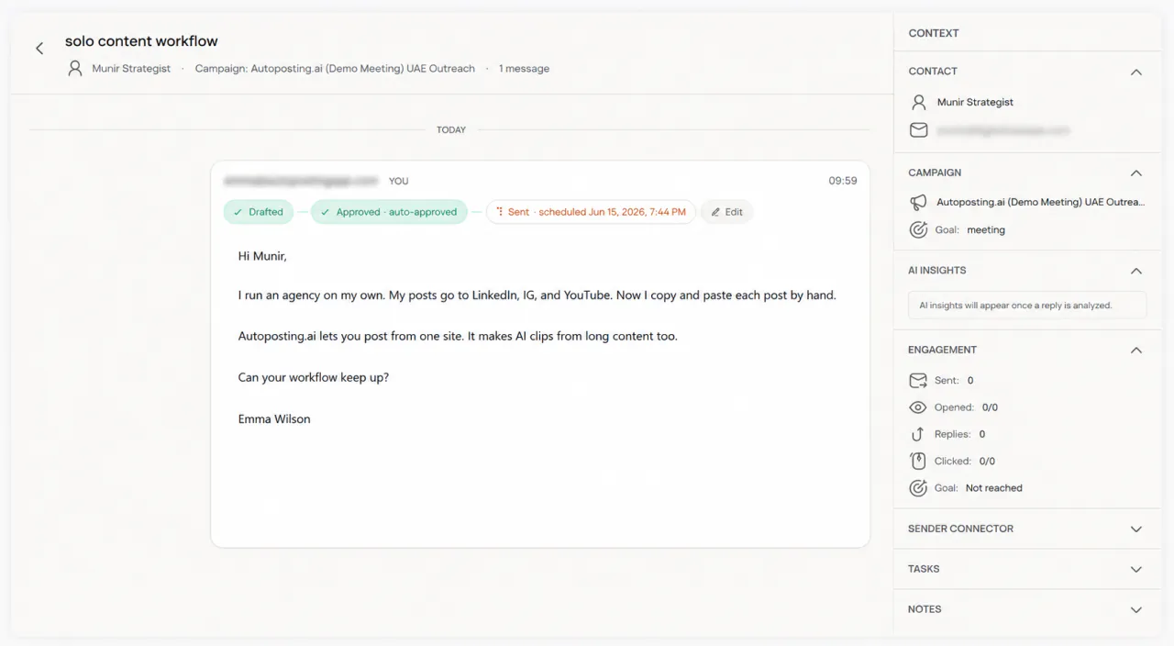Collapse the Campaign section
The height and width of the screenshot is (646, 1174).
point(1136,173)
